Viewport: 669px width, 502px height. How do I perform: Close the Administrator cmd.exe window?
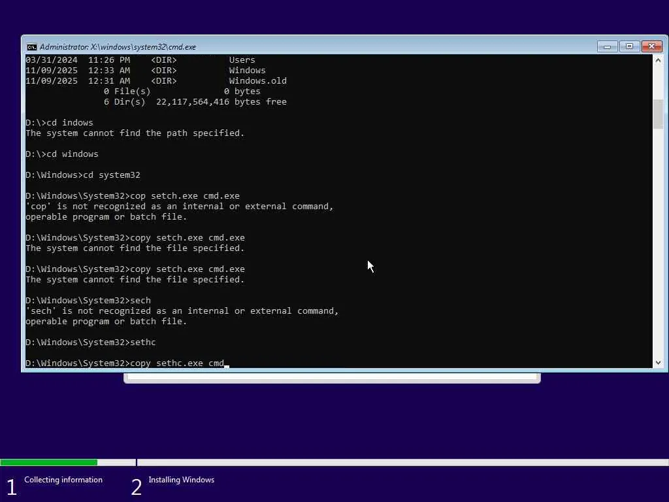(x=651, y=46)
